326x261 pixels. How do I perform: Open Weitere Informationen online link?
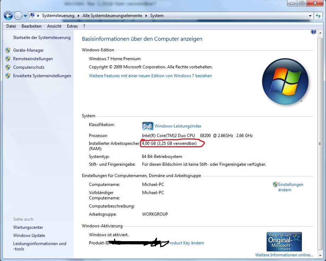point(284,255)
